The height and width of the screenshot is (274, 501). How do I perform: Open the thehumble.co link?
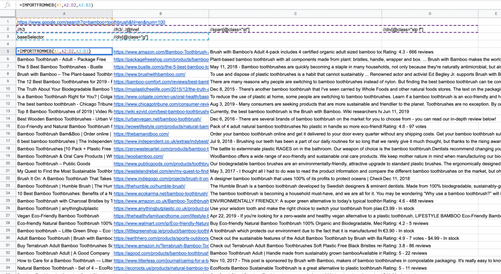pos(149,186)
